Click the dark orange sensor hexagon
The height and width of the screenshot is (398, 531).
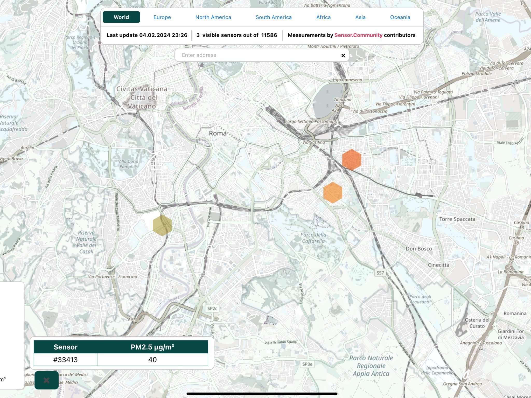pyautogui.click(x=352, y=160)
